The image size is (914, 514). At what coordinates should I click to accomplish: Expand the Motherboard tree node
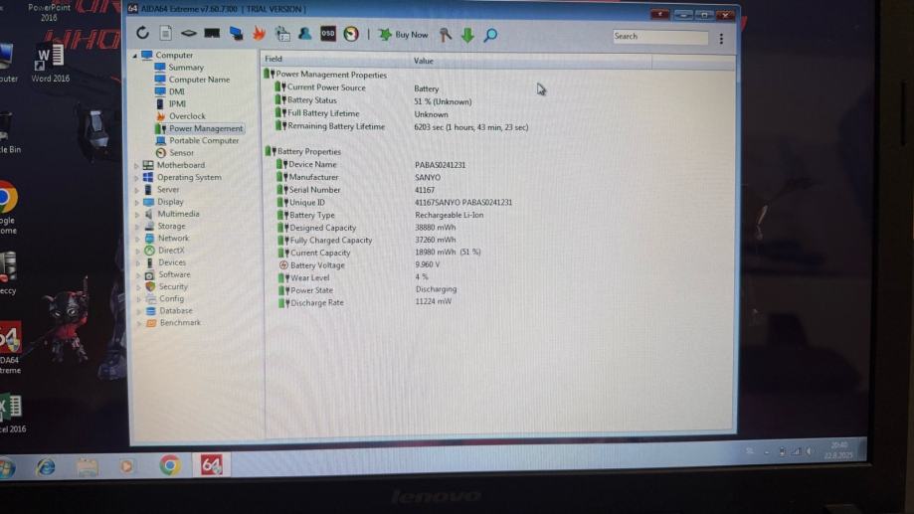(x=137, y=165)
